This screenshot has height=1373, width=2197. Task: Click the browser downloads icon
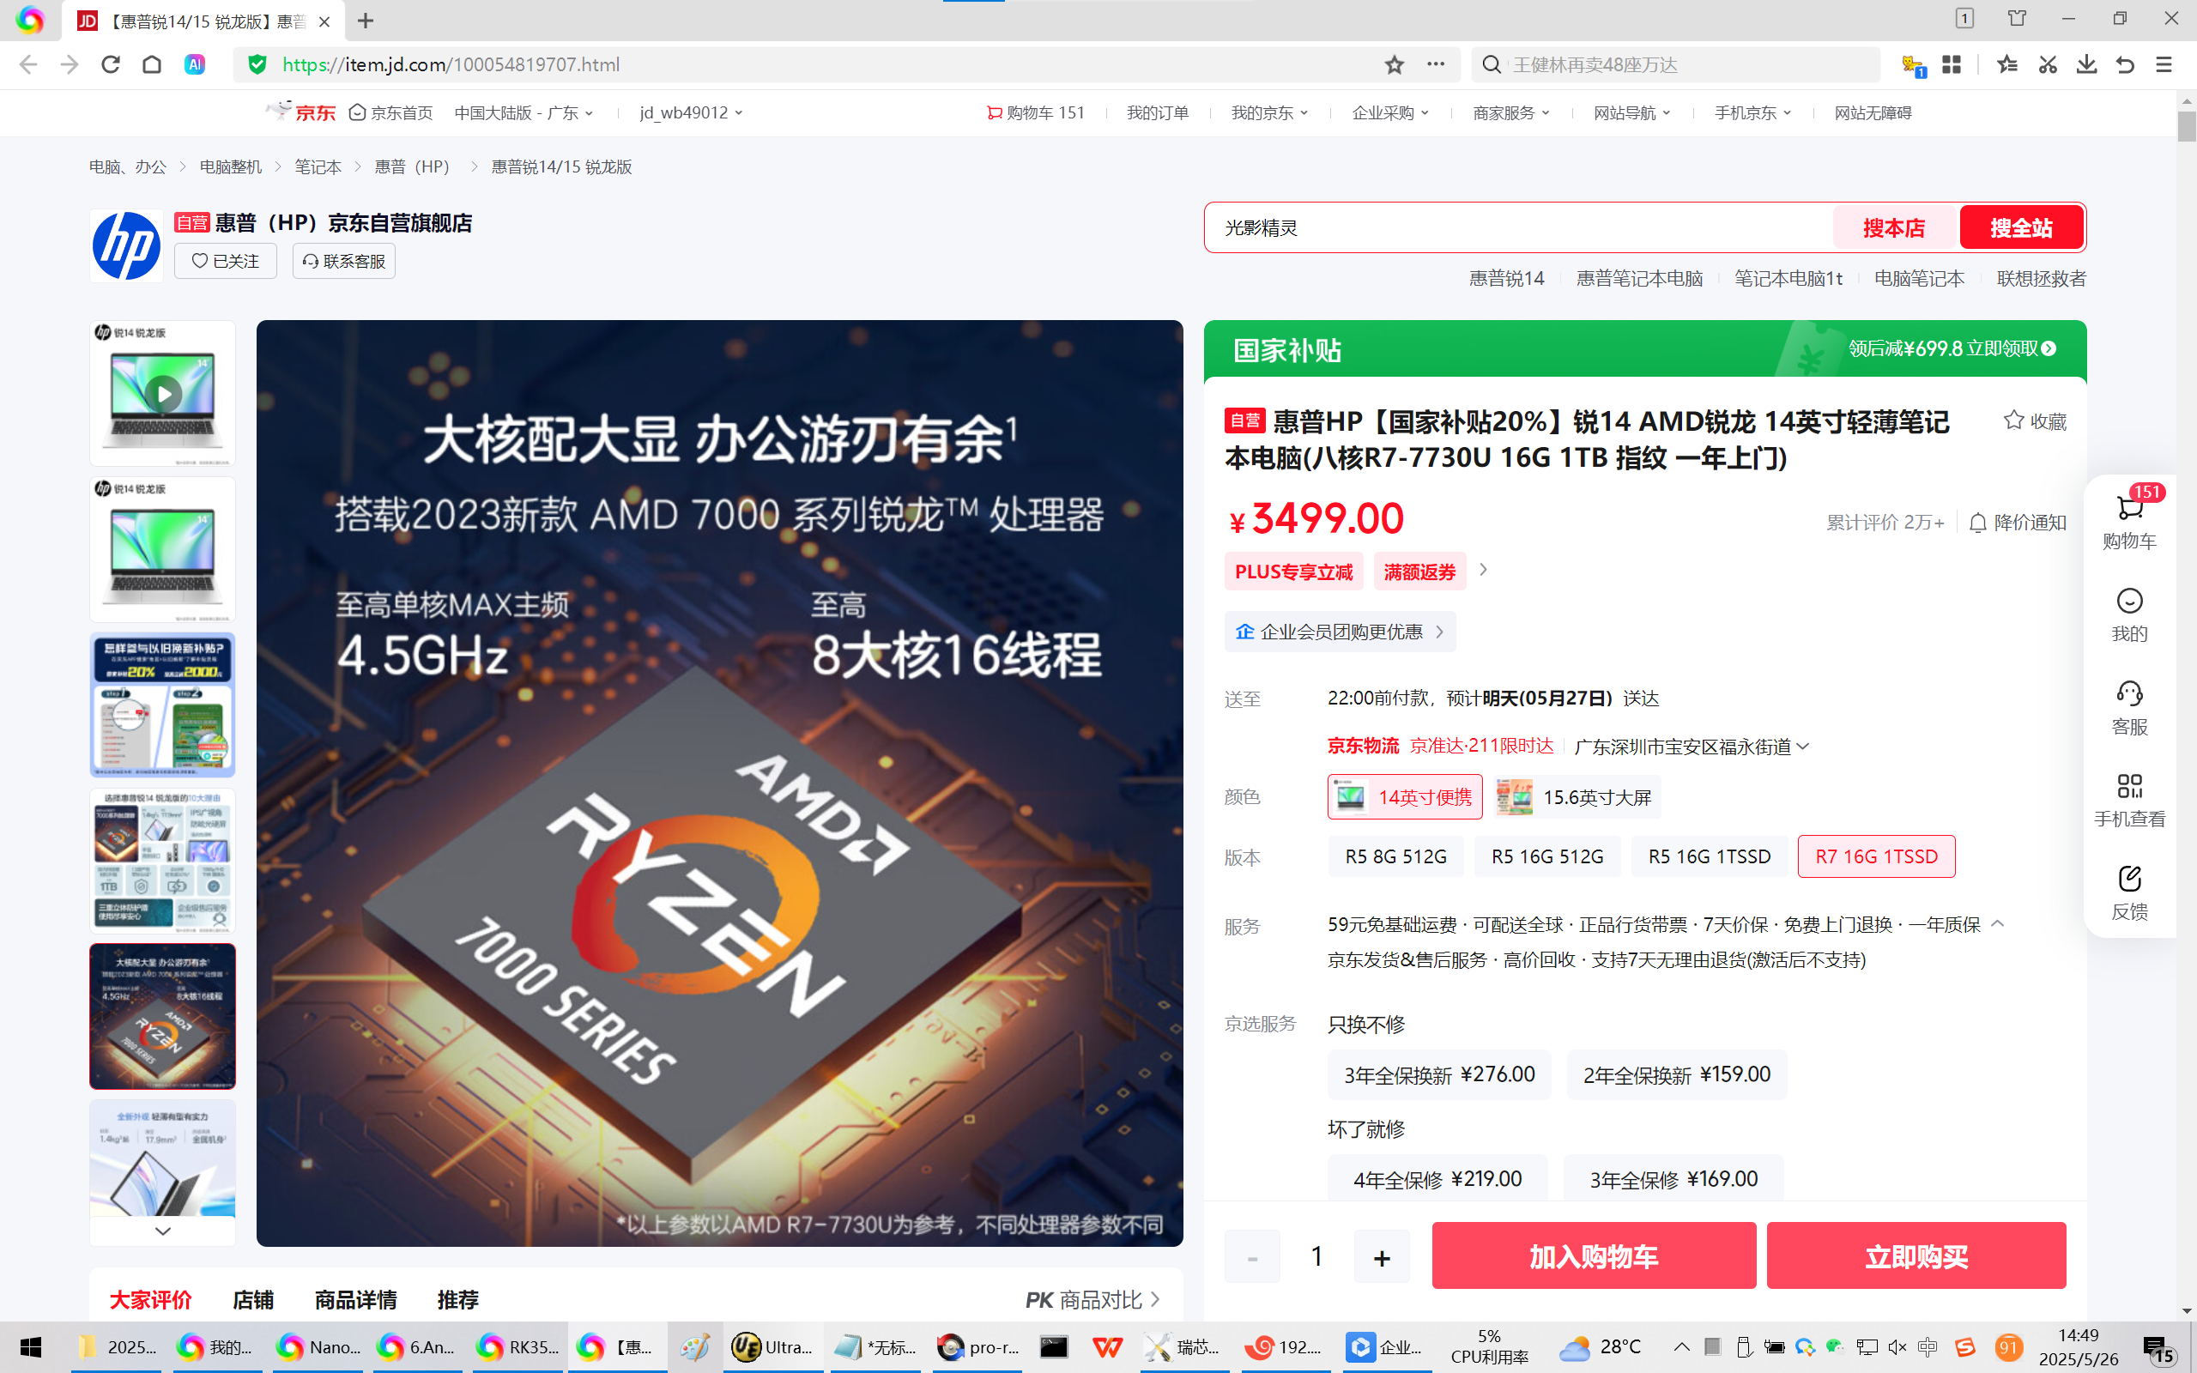[x=2086, y=64]
